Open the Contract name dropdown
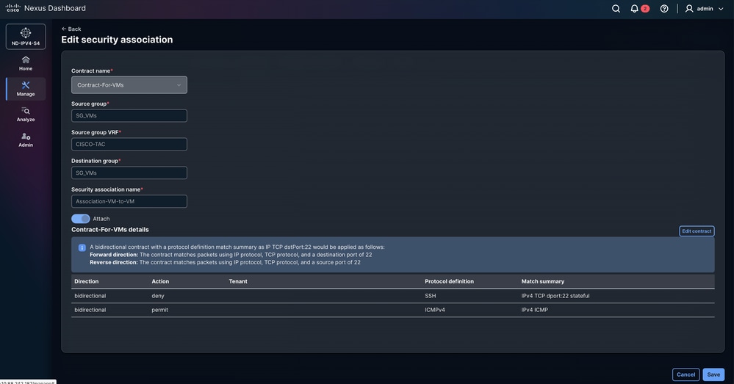Viewport: 734px width, 384px height. (x=129, y=85)
